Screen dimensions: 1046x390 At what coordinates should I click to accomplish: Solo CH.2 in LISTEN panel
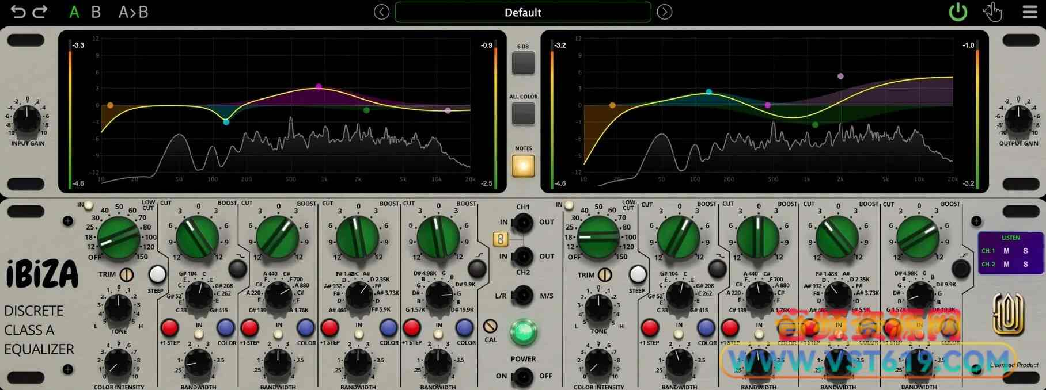click(1025, 264)
